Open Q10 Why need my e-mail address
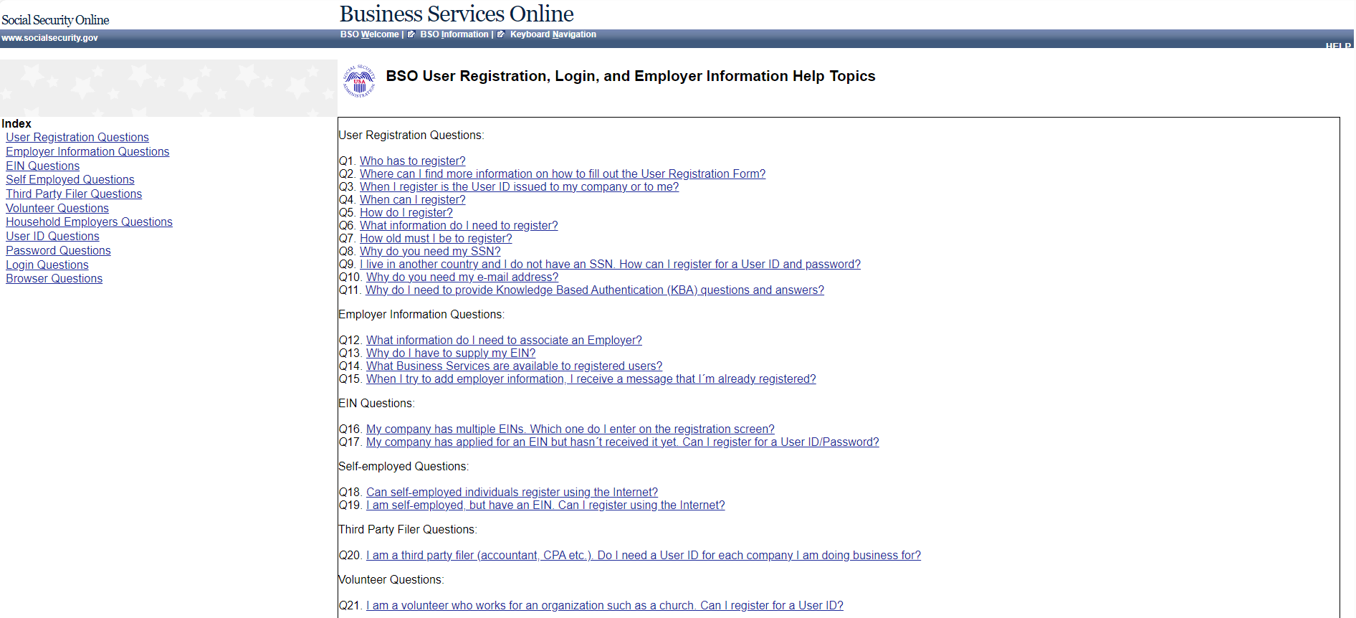1356x618 pixels. tap(462, 277)
